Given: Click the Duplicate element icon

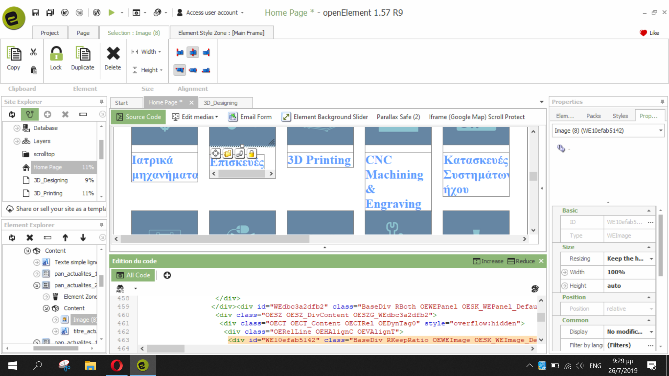Looking at the screenshot, I should coord(83,54).
